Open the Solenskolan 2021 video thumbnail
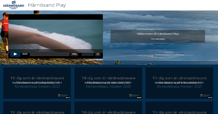The height and width of the screenshot is (114, 218). (108, 83)
